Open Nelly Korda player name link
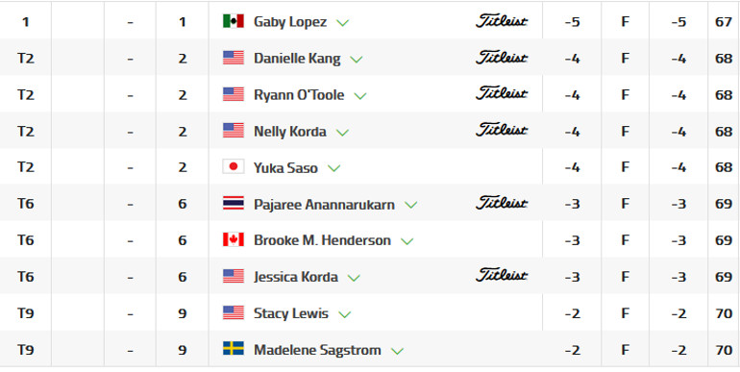Screen dimensions: 740x372 click(290, 132)
